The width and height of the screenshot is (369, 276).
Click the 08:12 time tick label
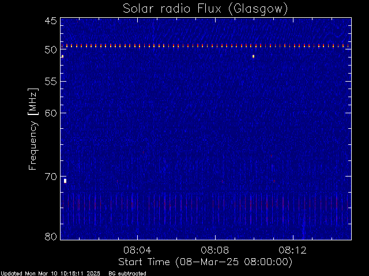292,250
